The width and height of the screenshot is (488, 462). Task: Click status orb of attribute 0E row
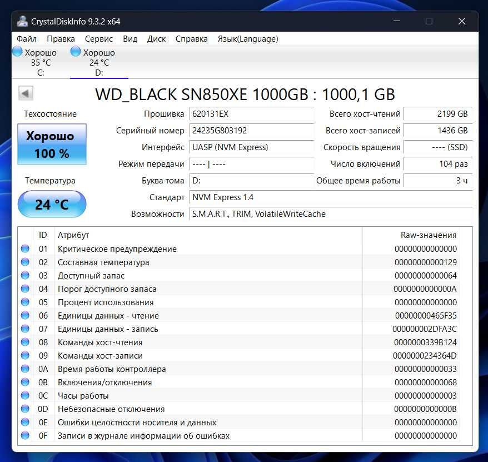pos(25,422)
